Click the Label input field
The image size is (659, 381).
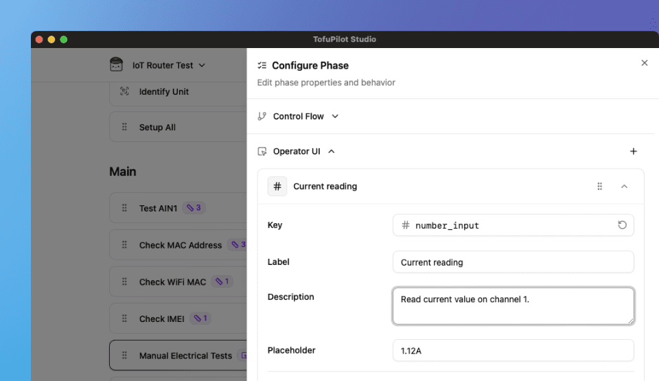click(x=513, y=262)
